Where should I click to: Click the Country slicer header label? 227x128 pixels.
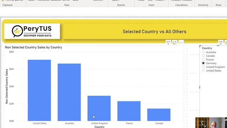207,48
